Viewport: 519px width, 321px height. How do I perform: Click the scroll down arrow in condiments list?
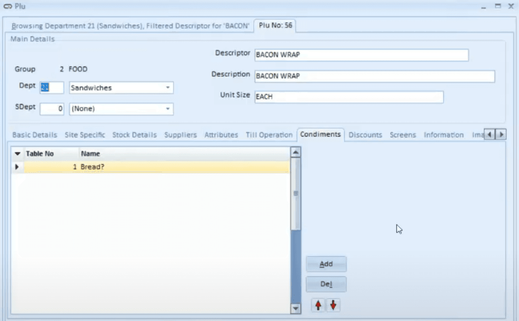click(x=296, y=308)
